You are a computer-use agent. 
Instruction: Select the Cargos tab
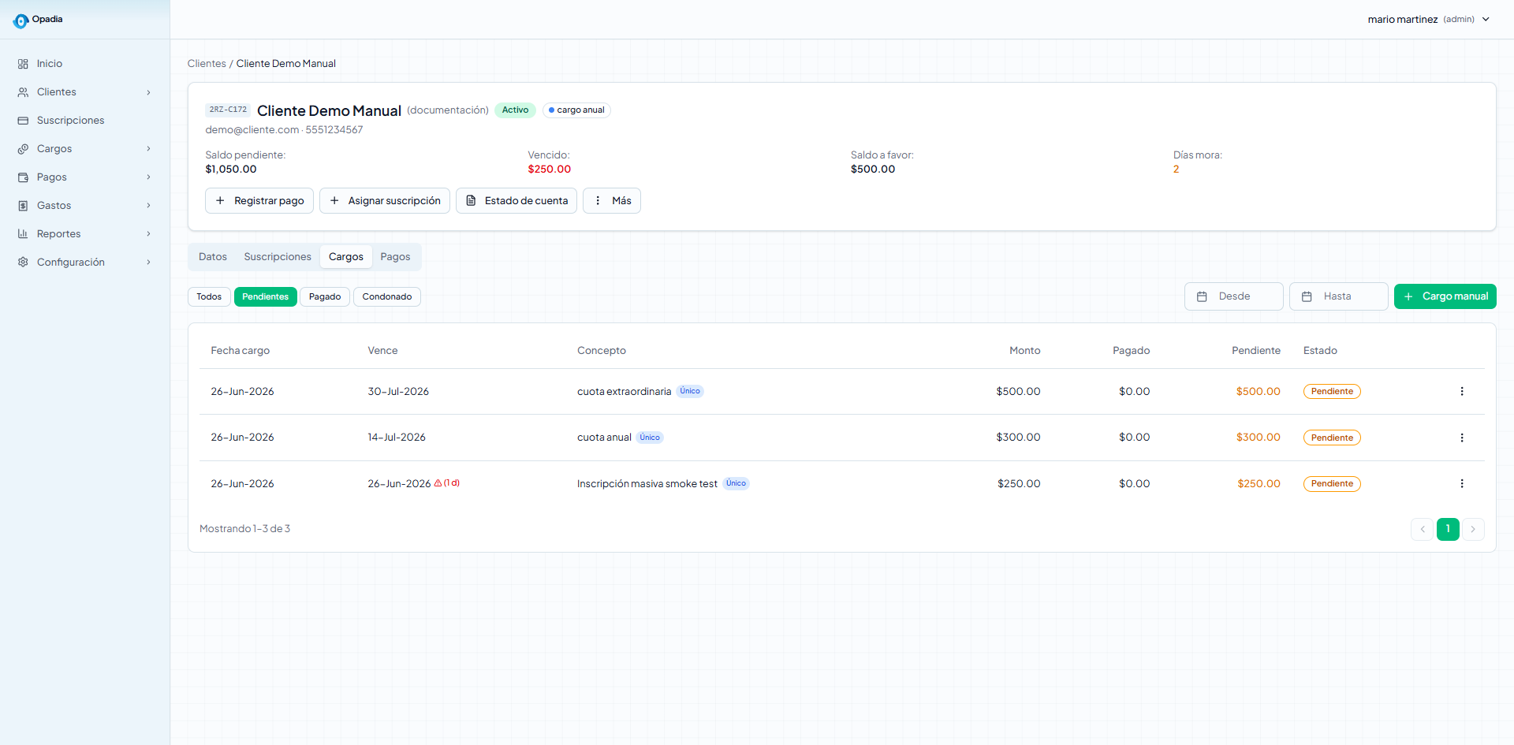[346, 257]
